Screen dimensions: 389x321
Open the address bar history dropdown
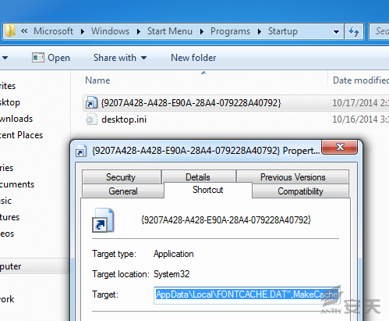[336, 32]
